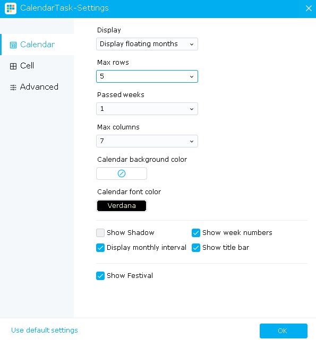Close the settings window

tap(309, 8)
